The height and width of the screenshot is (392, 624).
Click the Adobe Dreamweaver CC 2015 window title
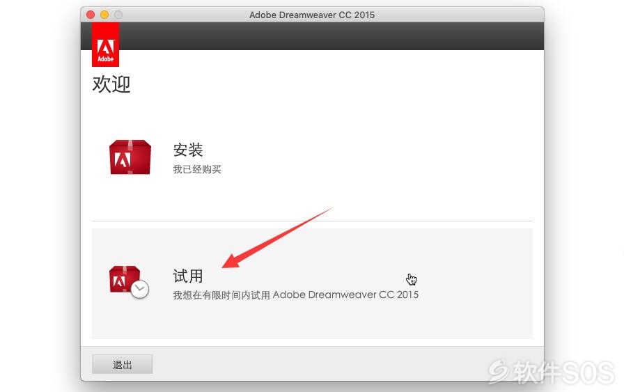[x=312, y=15]
